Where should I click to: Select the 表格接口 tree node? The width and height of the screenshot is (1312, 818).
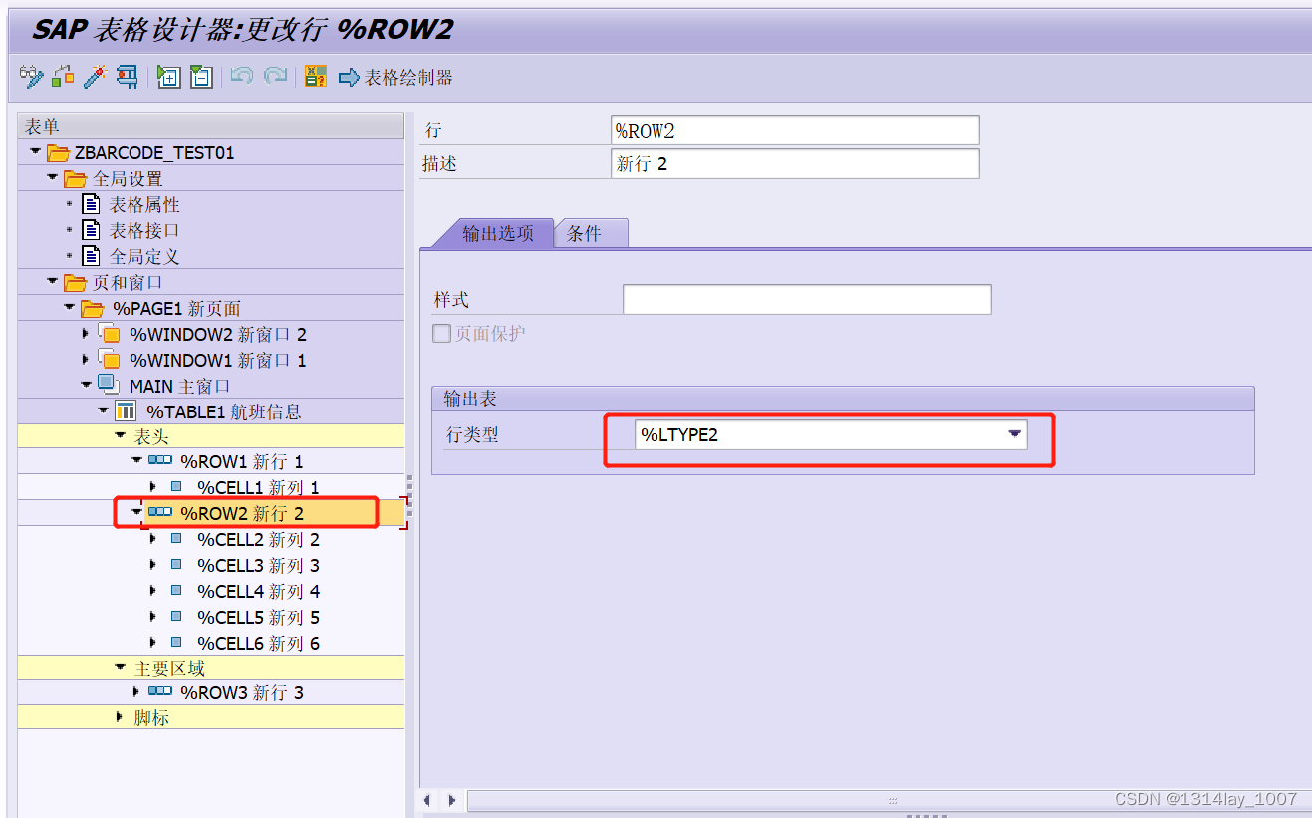[x=144, y=230]
